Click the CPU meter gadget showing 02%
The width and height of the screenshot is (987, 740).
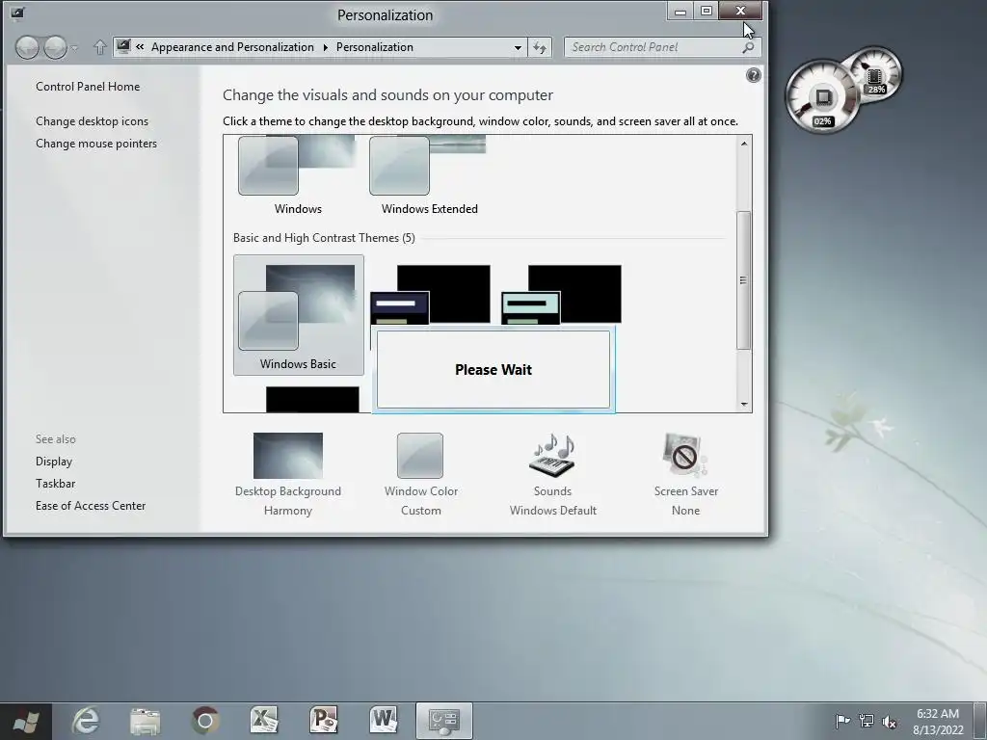(822, 97)
